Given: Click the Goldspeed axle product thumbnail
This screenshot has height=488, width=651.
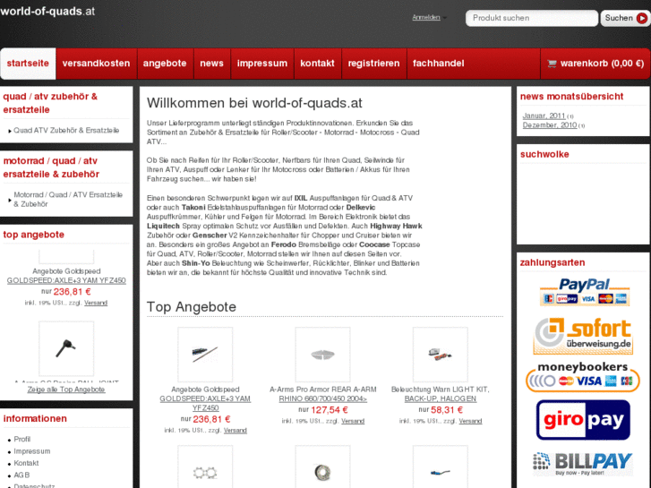Looking at the screenshot, I should click(205, 355).
